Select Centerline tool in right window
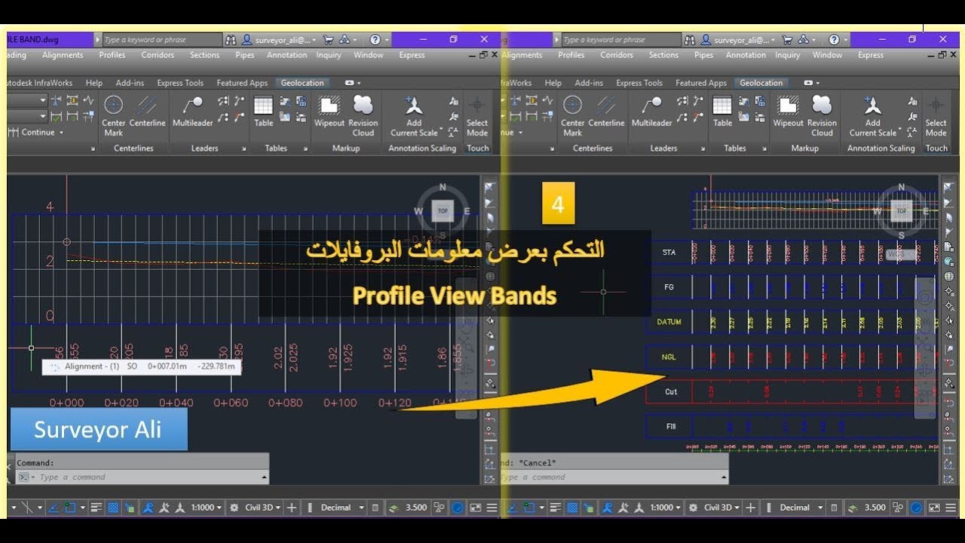 point(606,112)
